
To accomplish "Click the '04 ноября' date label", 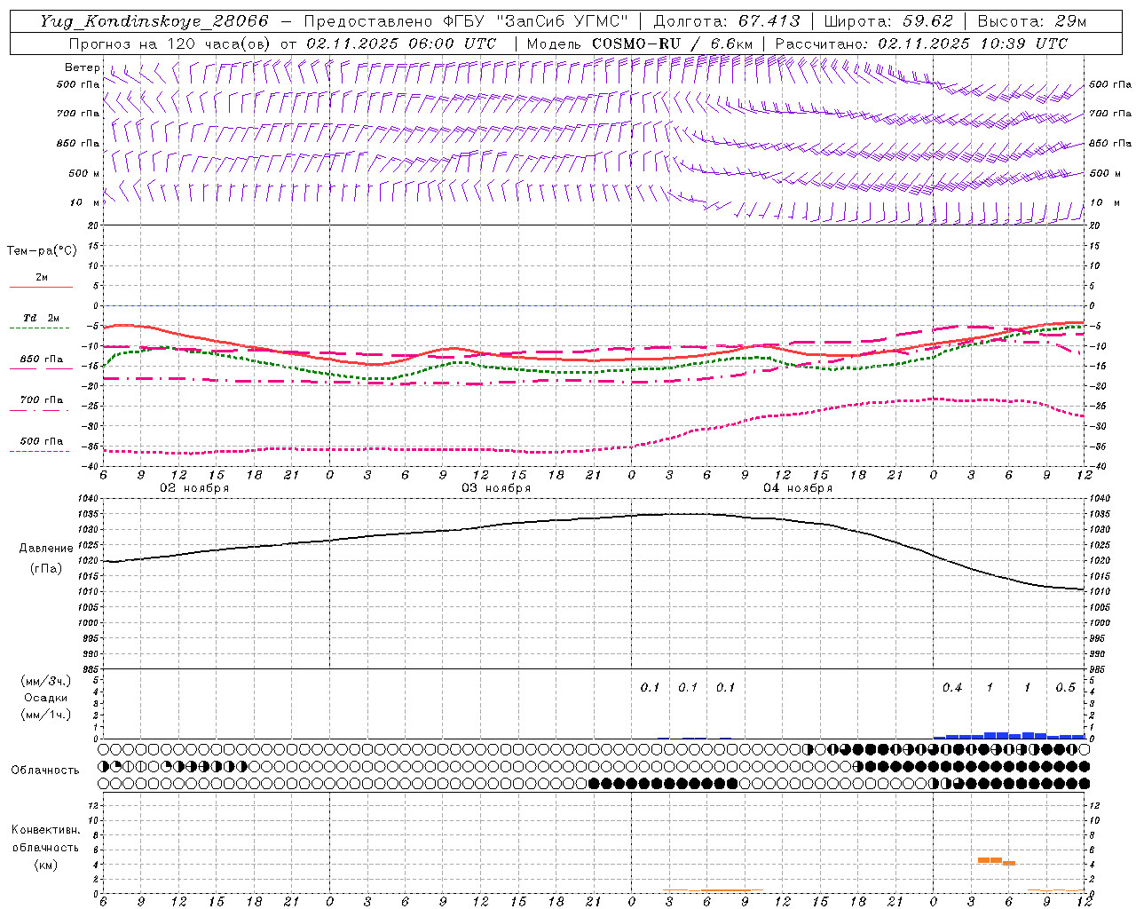I will [798, 488].
